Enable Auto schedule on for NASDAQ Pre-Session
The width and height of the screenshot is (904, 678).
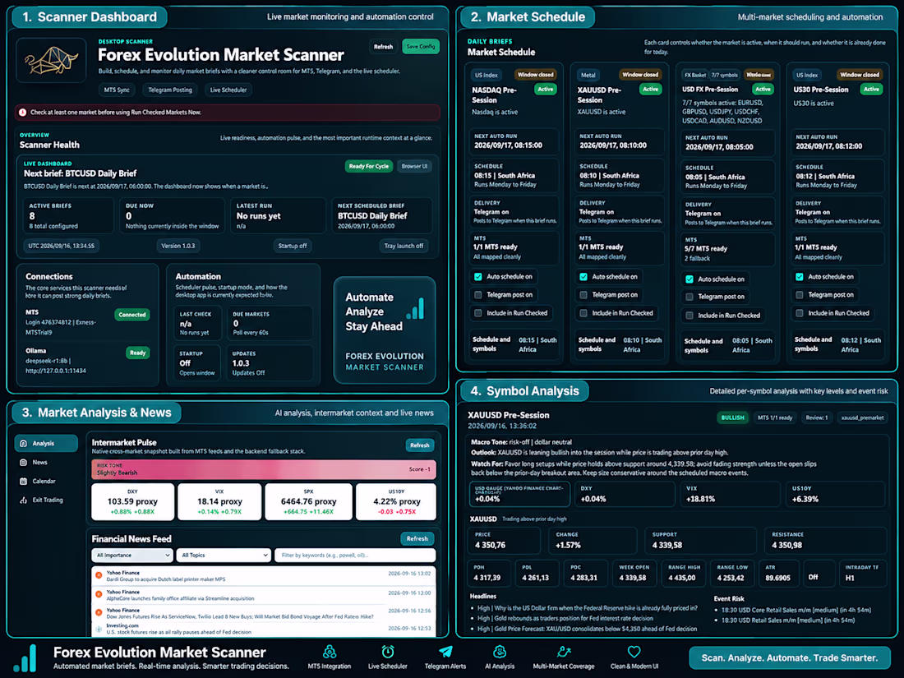pyautogui.click(x=478, y=277)
